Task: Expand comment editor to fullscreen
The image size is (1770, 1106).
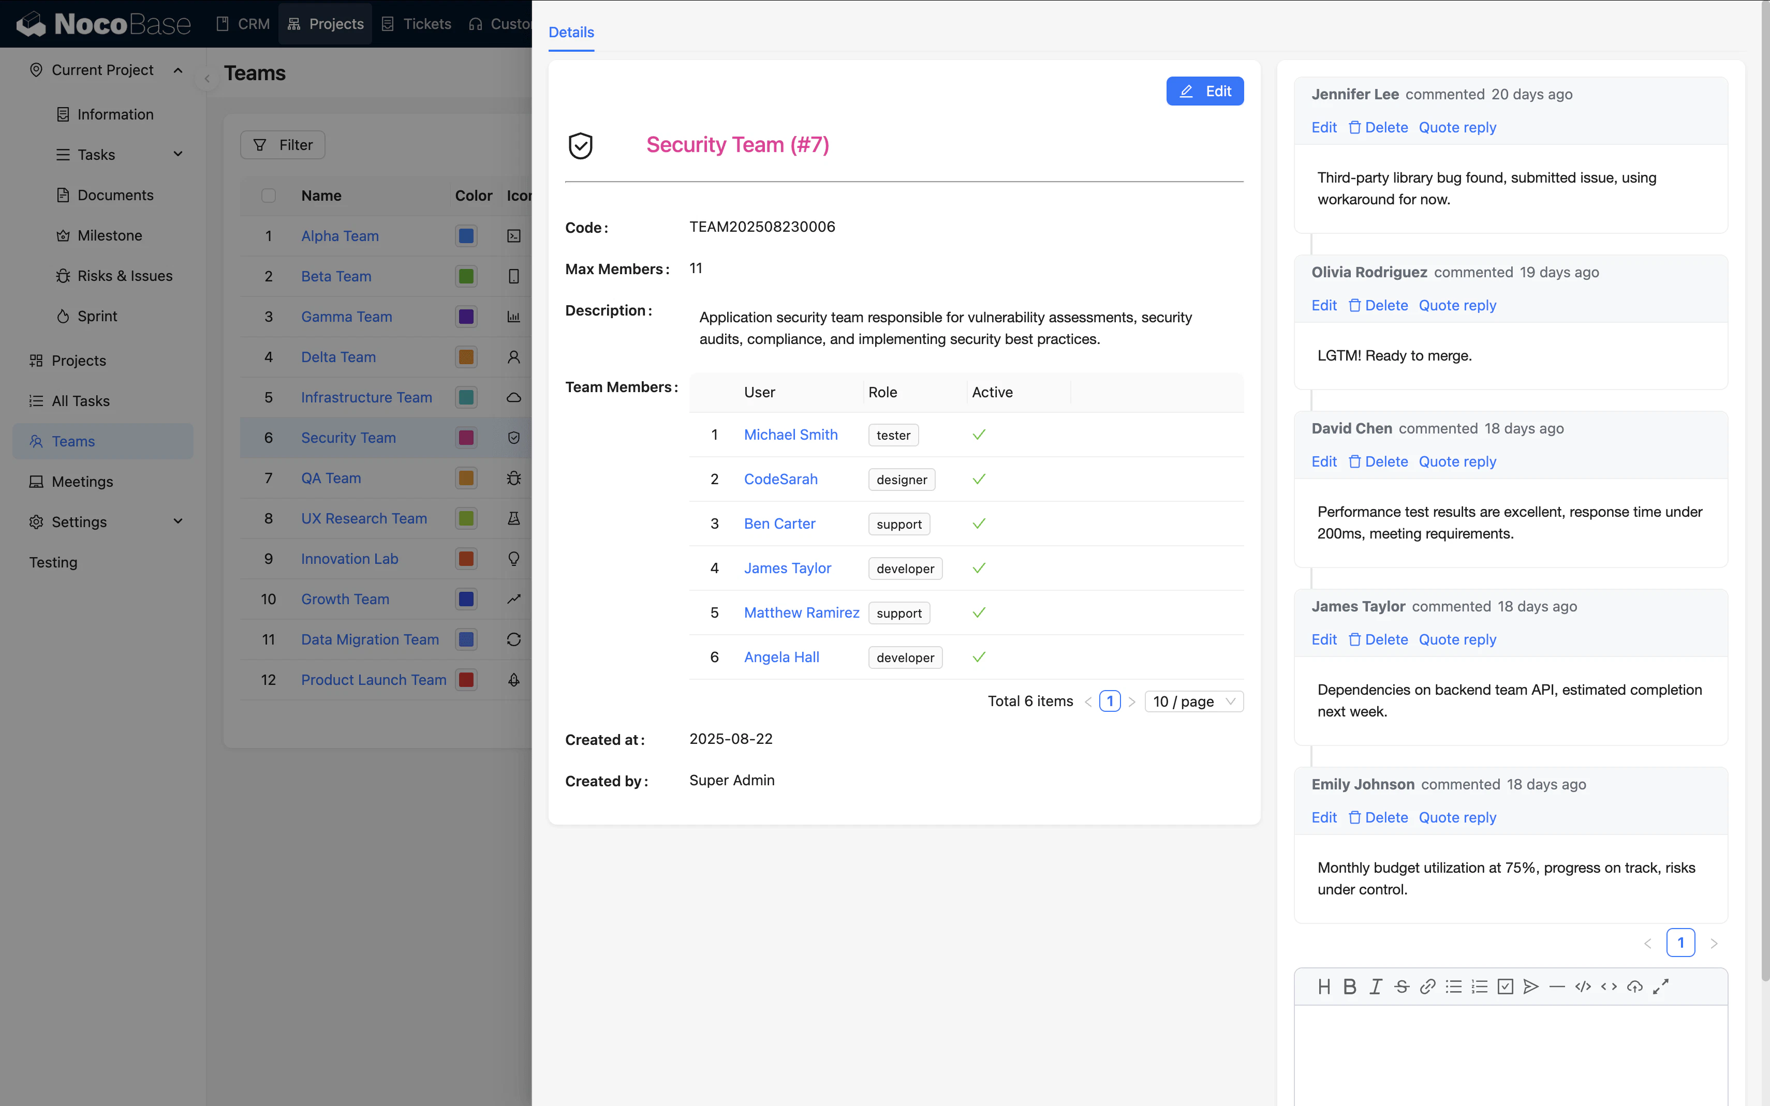Action: [x=1661, y=987]
